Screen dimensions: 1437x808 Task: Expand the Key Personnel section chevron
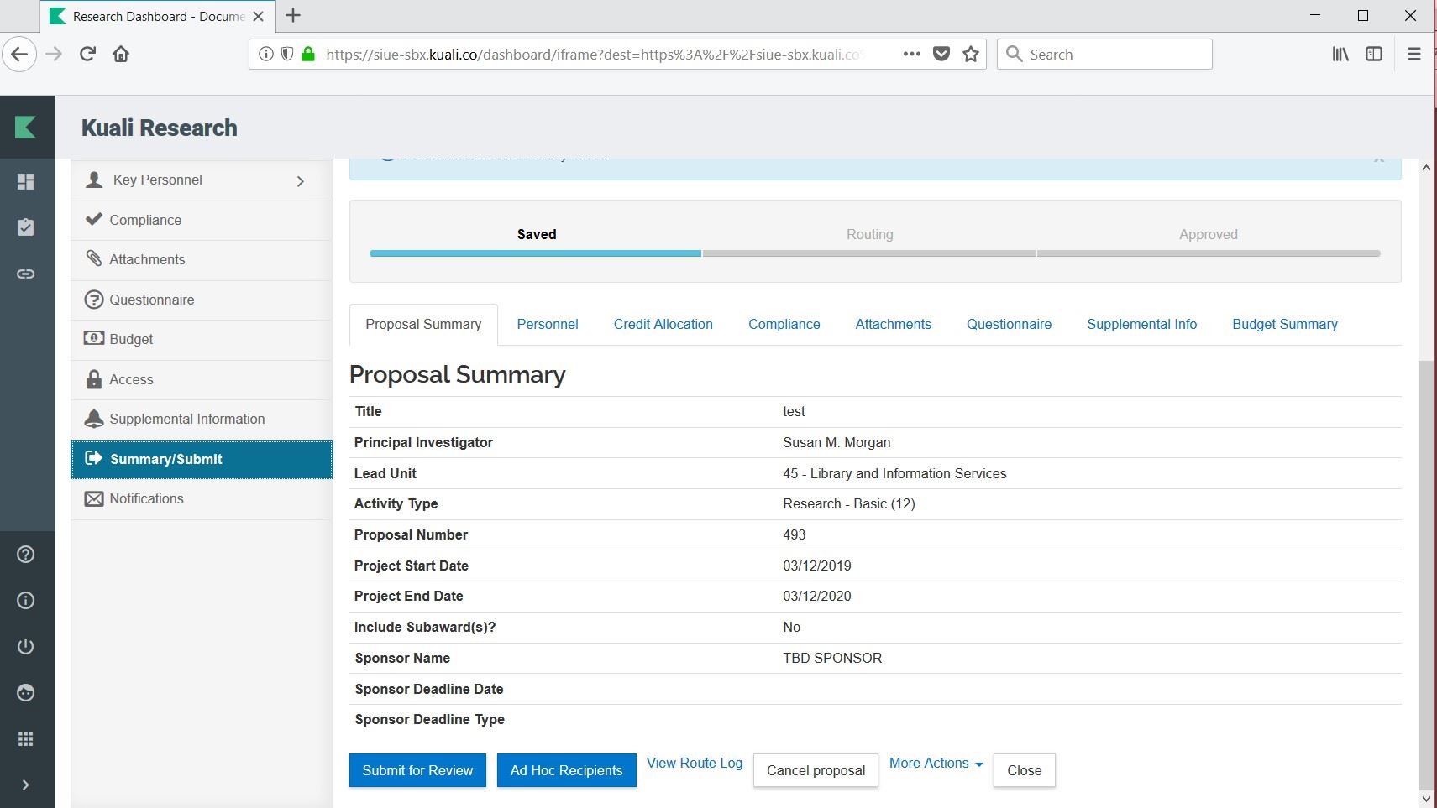pyautogui.click(x=300, y=181)
